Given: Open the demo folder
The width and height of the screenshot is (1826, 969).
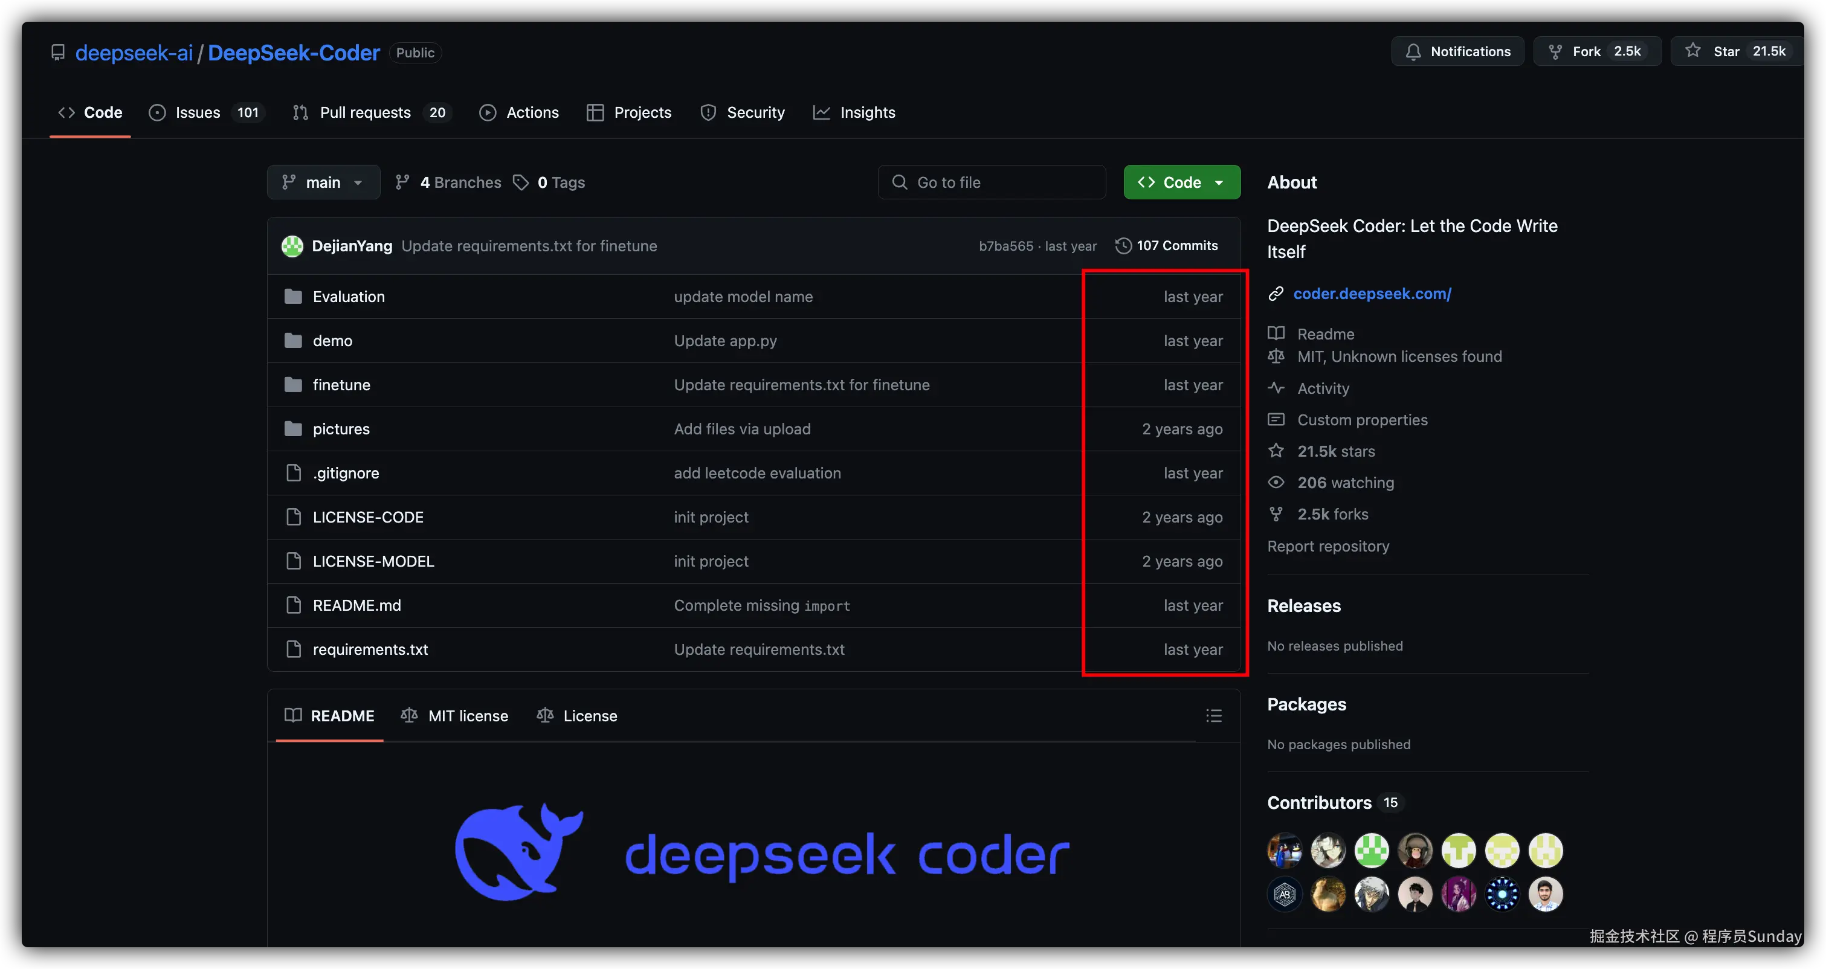Looking at the screenshot, I should click(x=332, y=341).
